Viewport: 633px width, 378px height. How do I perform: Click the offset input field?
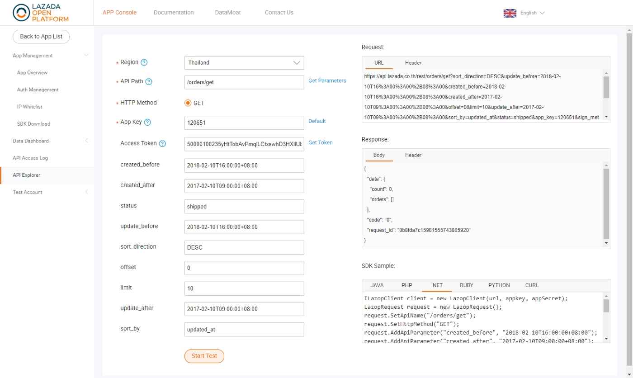pos(244,268)
